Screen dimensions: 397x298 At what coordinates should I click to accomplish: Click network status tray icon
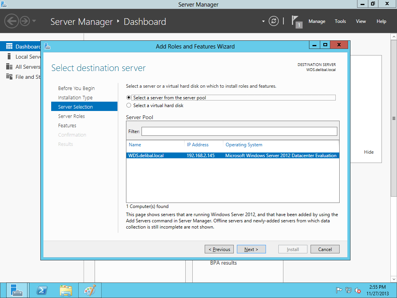point(349,290)
